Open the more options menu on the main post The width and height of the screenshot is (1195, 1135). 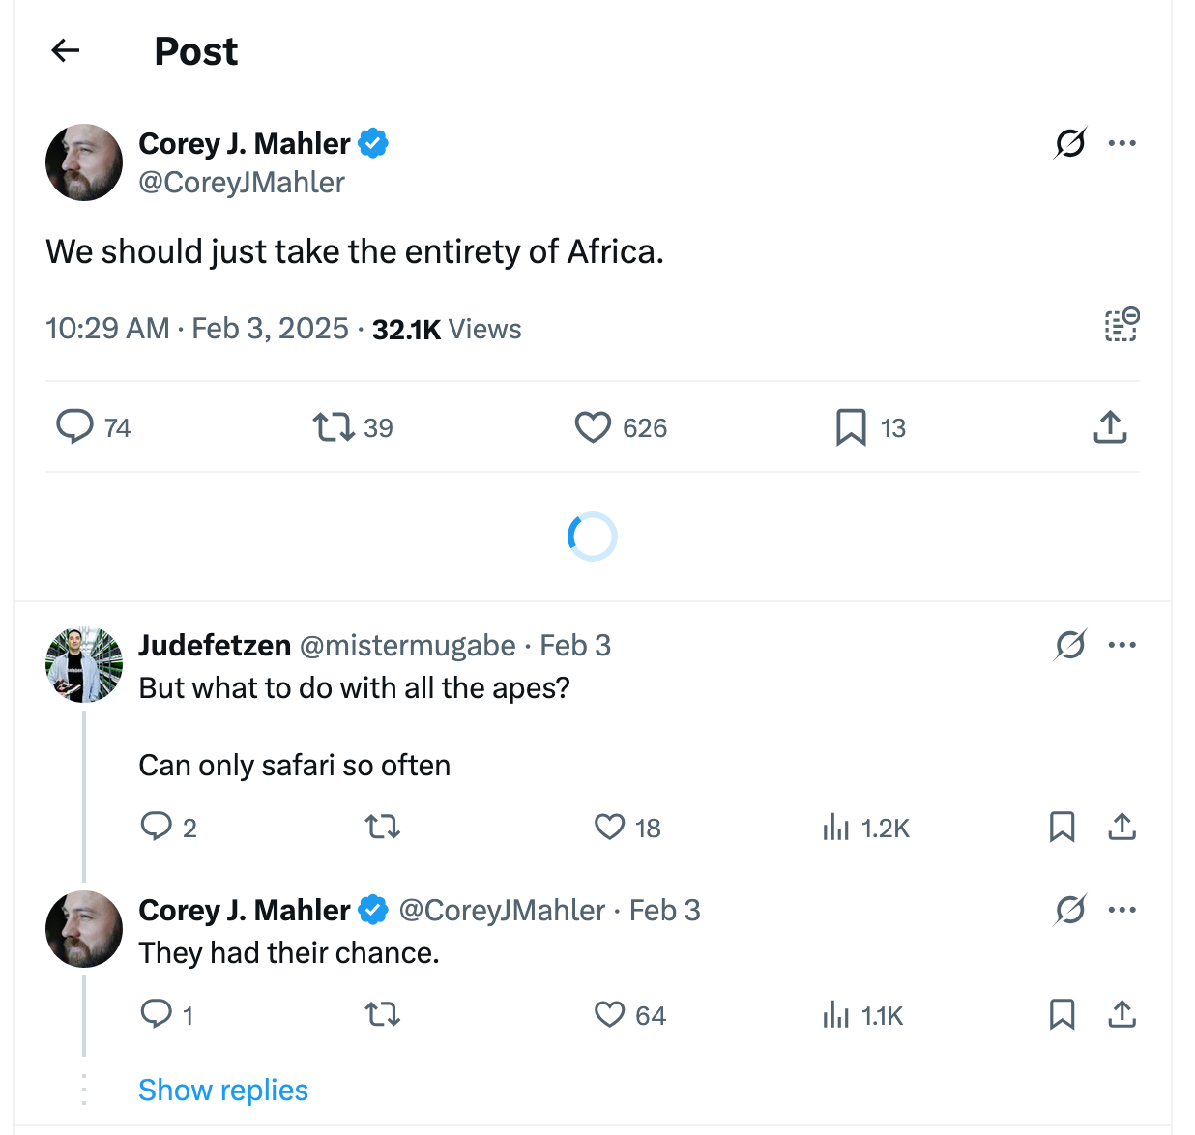click(1122, 142)
